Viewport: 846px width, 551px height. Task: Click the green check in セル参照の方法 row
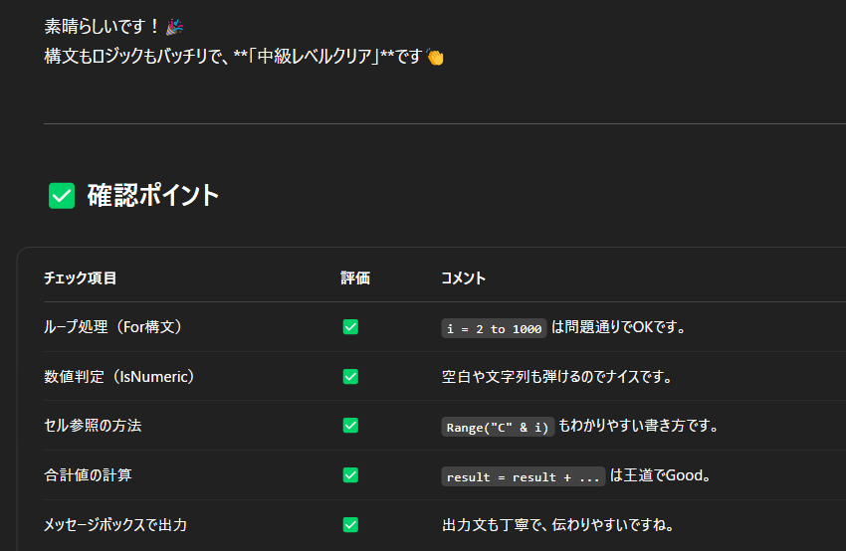pyautogui.click(x=350, y=426)
